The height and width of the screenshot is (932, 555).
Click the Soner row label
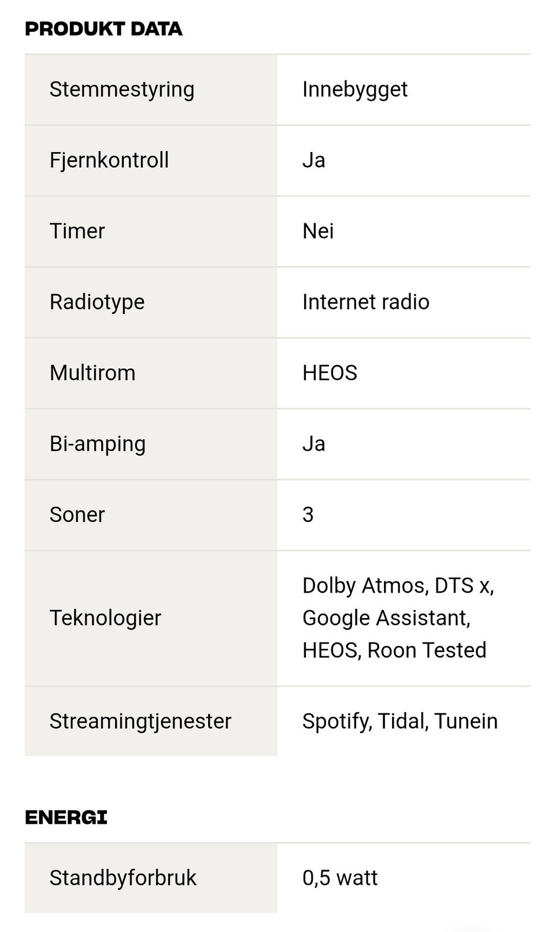point(77,515)
